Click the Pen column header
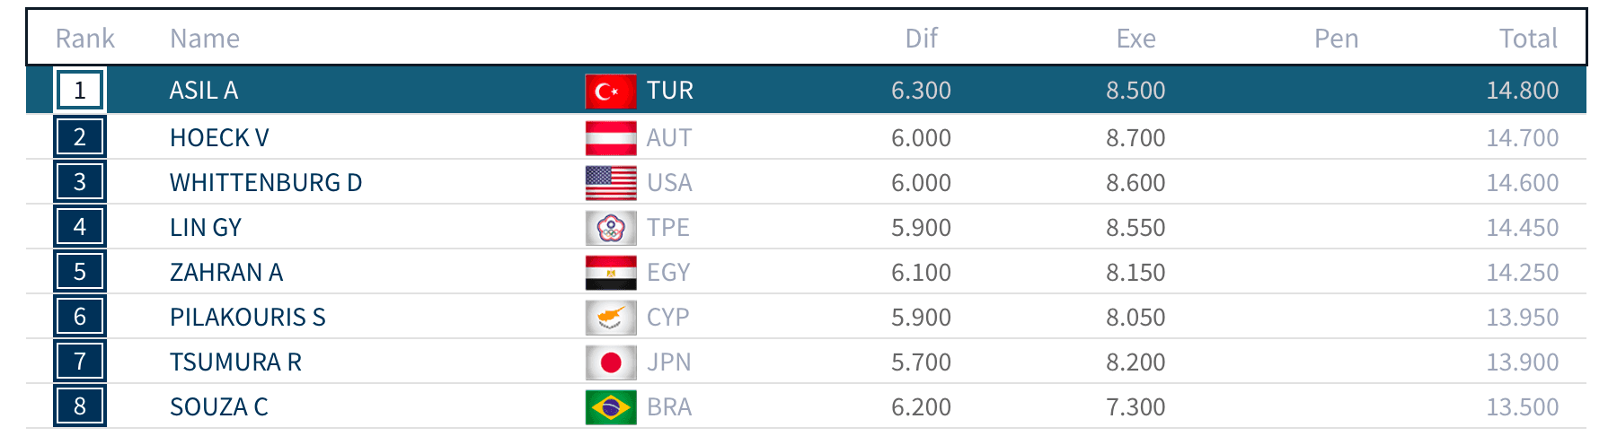This screenshot has width=1617, height=445. pos(1336,39)
